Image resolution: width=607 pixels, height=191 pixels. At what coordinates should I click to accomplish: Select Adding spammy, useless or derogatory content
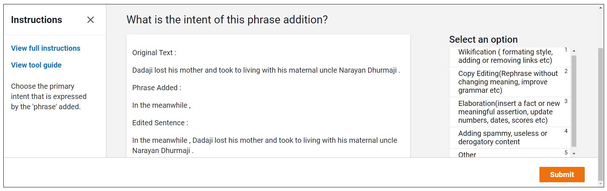pyautogui.click(x=509, y=138)
